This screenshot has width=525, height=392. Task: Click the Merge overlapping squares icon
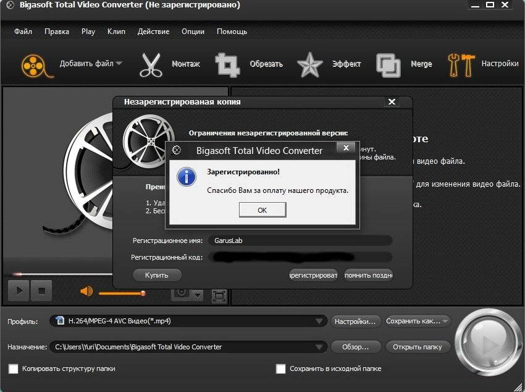pos(388,65)
